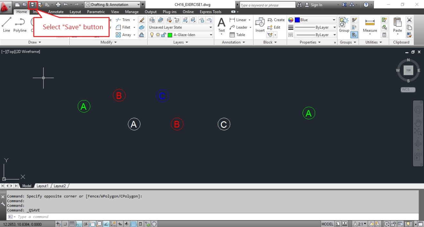Open the Unsaved Layer State dropdown
This screenshot has height=227, width=424.
click(210, 27)
